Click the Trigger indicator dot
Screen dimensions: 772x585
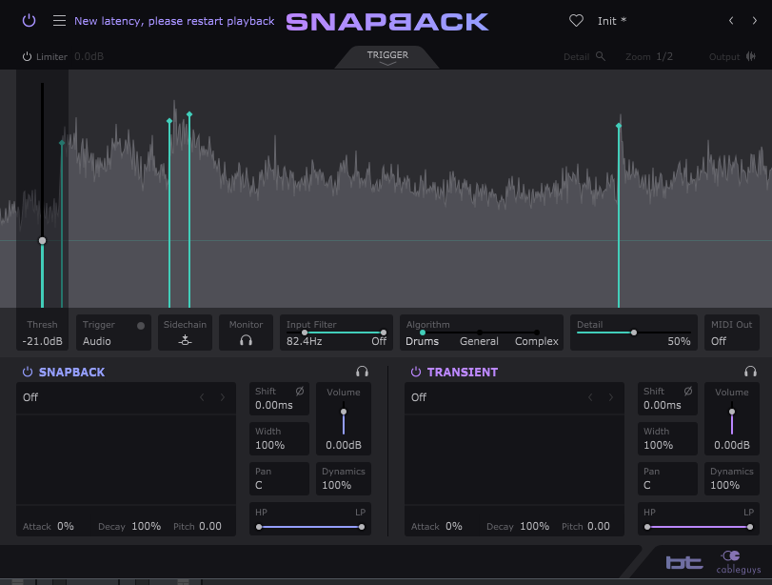coord(141,326)
